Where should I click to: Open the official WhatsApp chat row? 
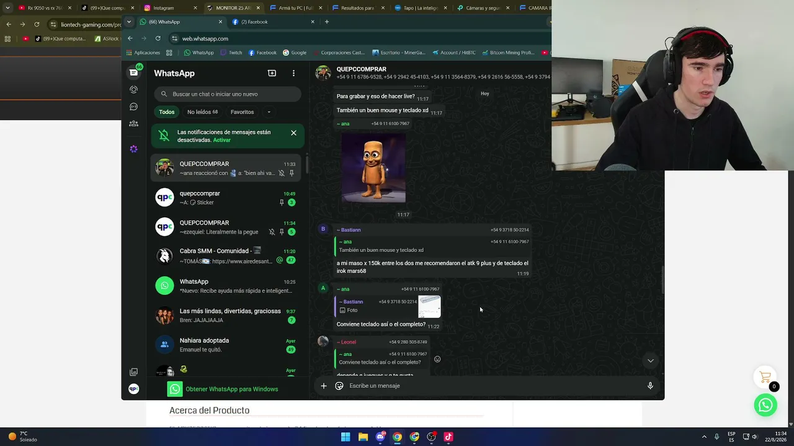click(226, 286)
